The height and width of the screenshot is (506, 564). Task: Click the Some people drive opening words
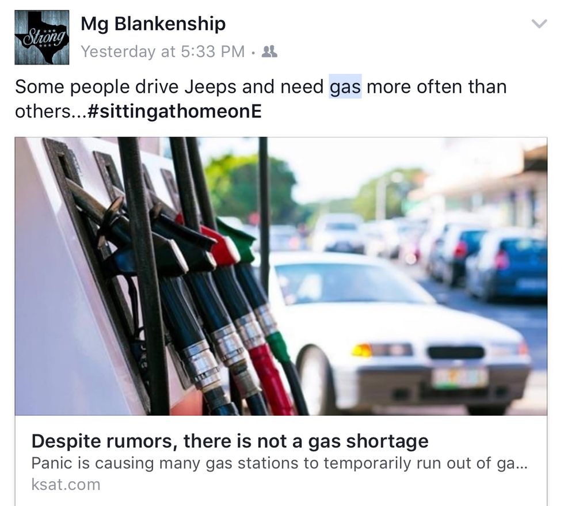point(97,87)
